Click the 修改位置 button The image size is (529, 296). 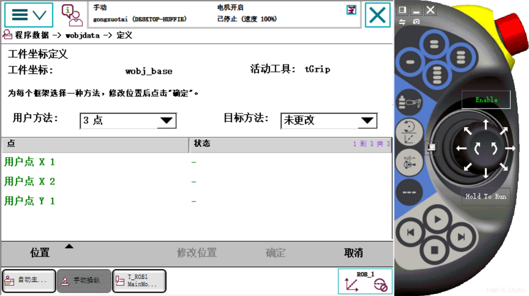[x=197, y=253]
